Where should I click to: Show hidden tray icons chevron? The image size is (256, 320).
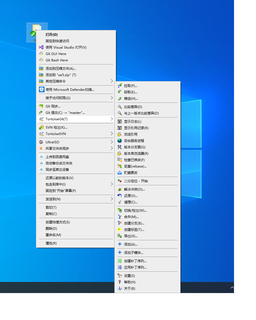pyautogui.click(x=232, y=287)
